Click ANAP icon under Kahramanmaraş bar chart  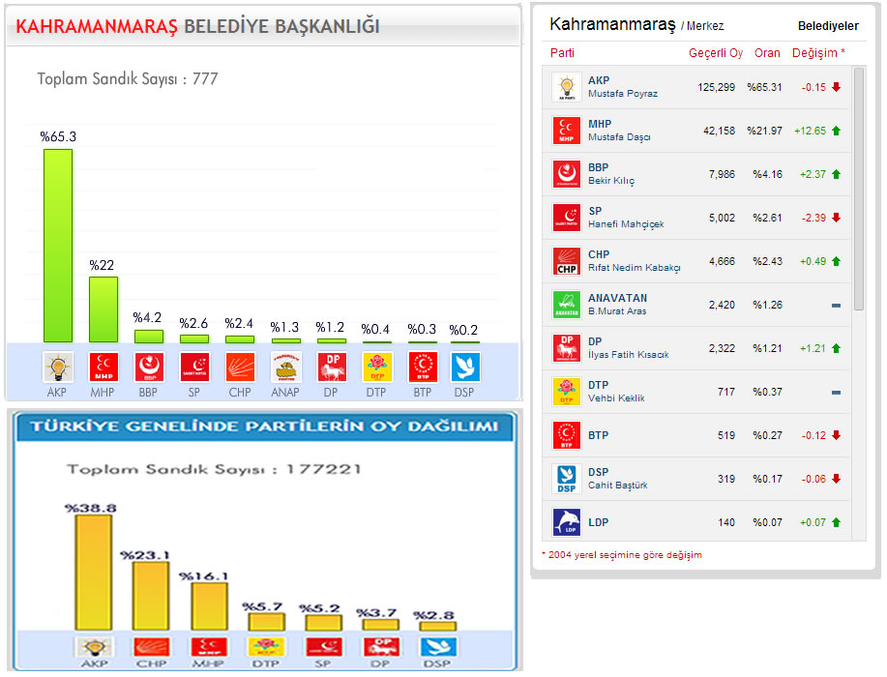[x=286, y=368]
